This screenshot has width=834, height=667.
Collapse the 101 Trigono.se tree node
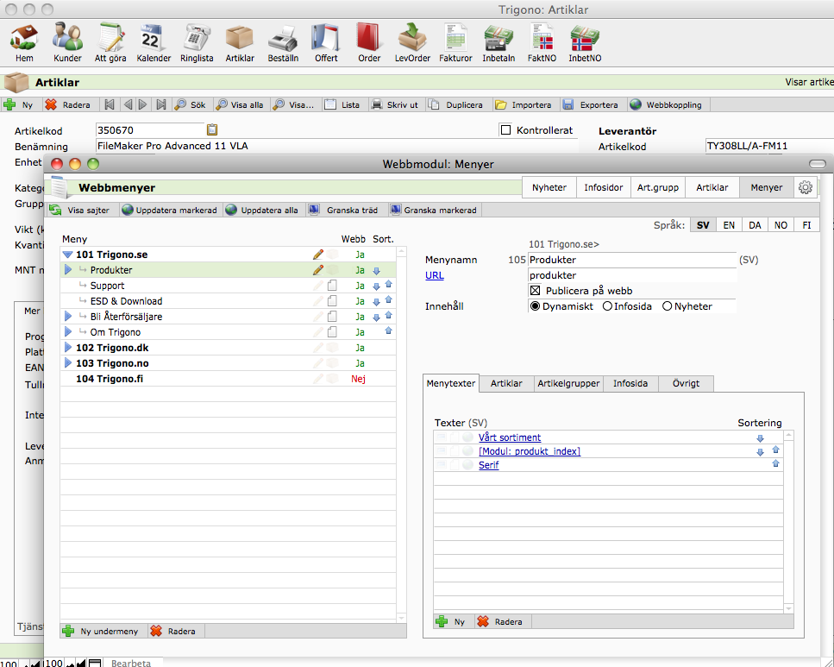click(67, 255)
